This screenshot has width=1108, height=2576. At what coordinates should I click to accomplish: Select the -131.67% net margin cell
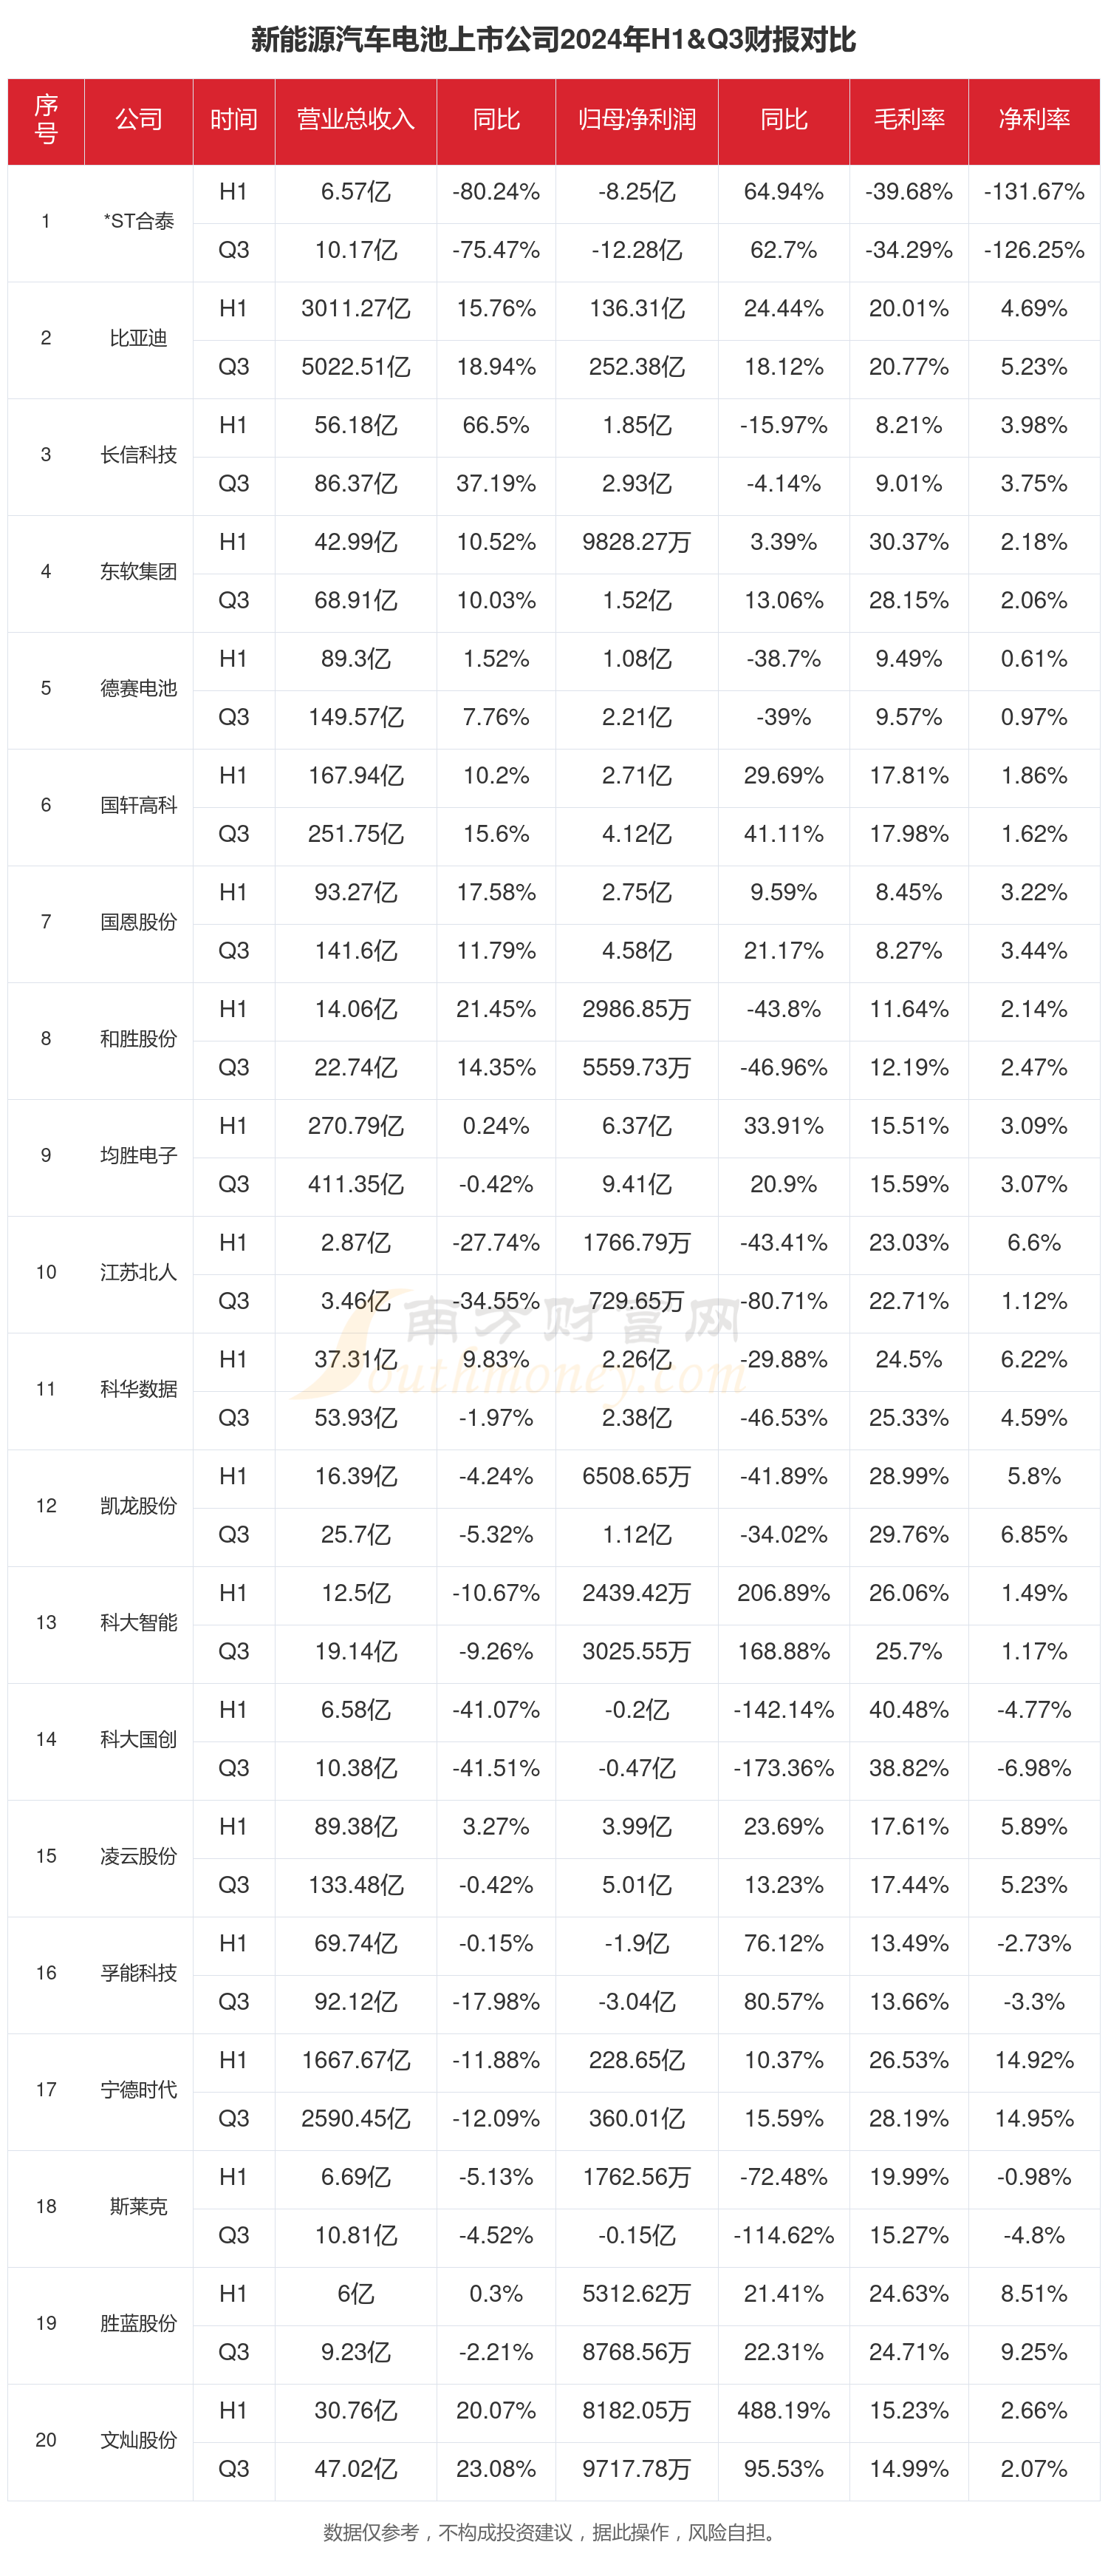[x=1033, y=192]
